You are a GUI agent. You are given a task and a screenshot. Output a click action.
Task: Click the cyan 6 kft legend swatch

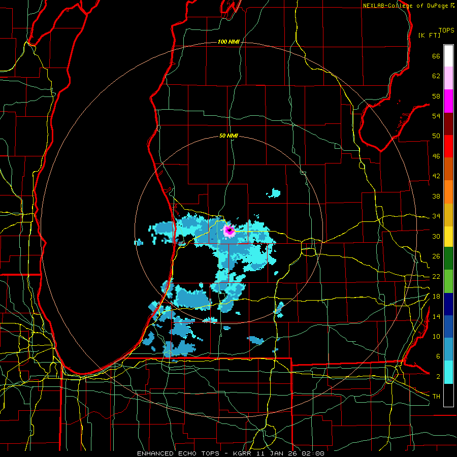tap(448, 372)
